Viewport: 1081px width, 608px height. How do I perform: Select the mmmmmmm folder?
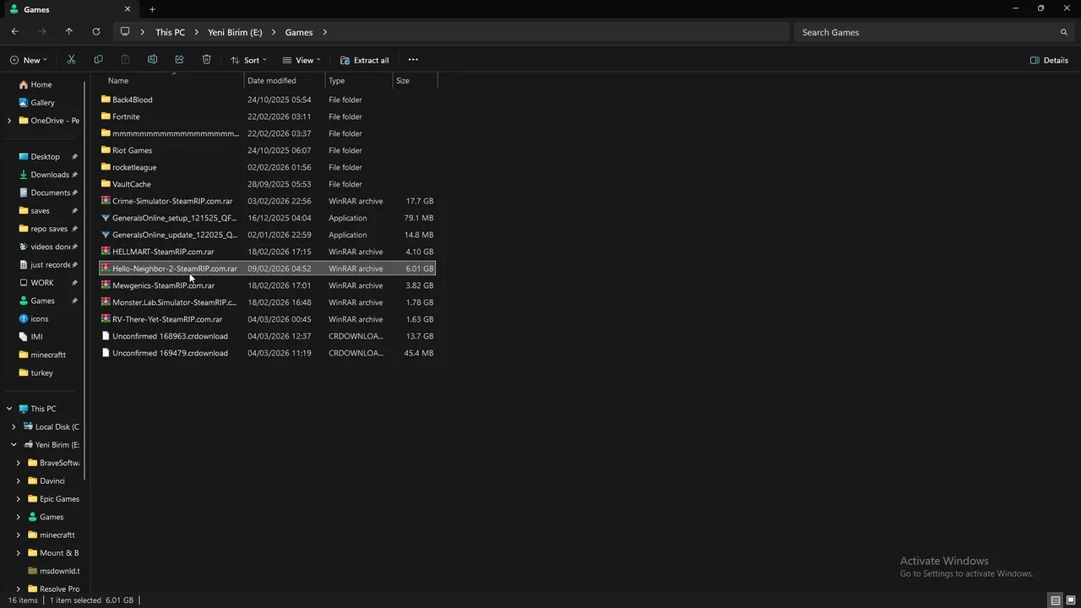(x=267, y=133)
